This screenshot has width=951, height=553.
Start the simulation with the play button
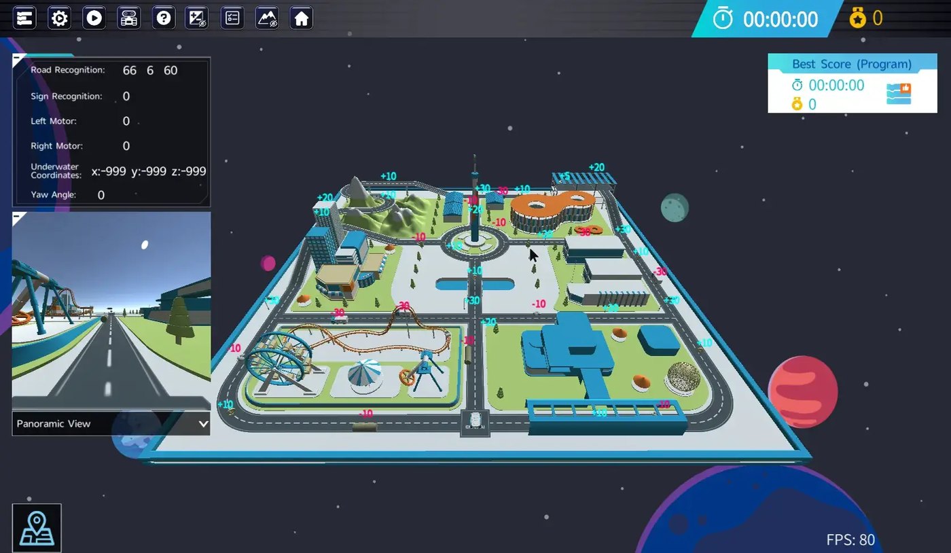94,18
